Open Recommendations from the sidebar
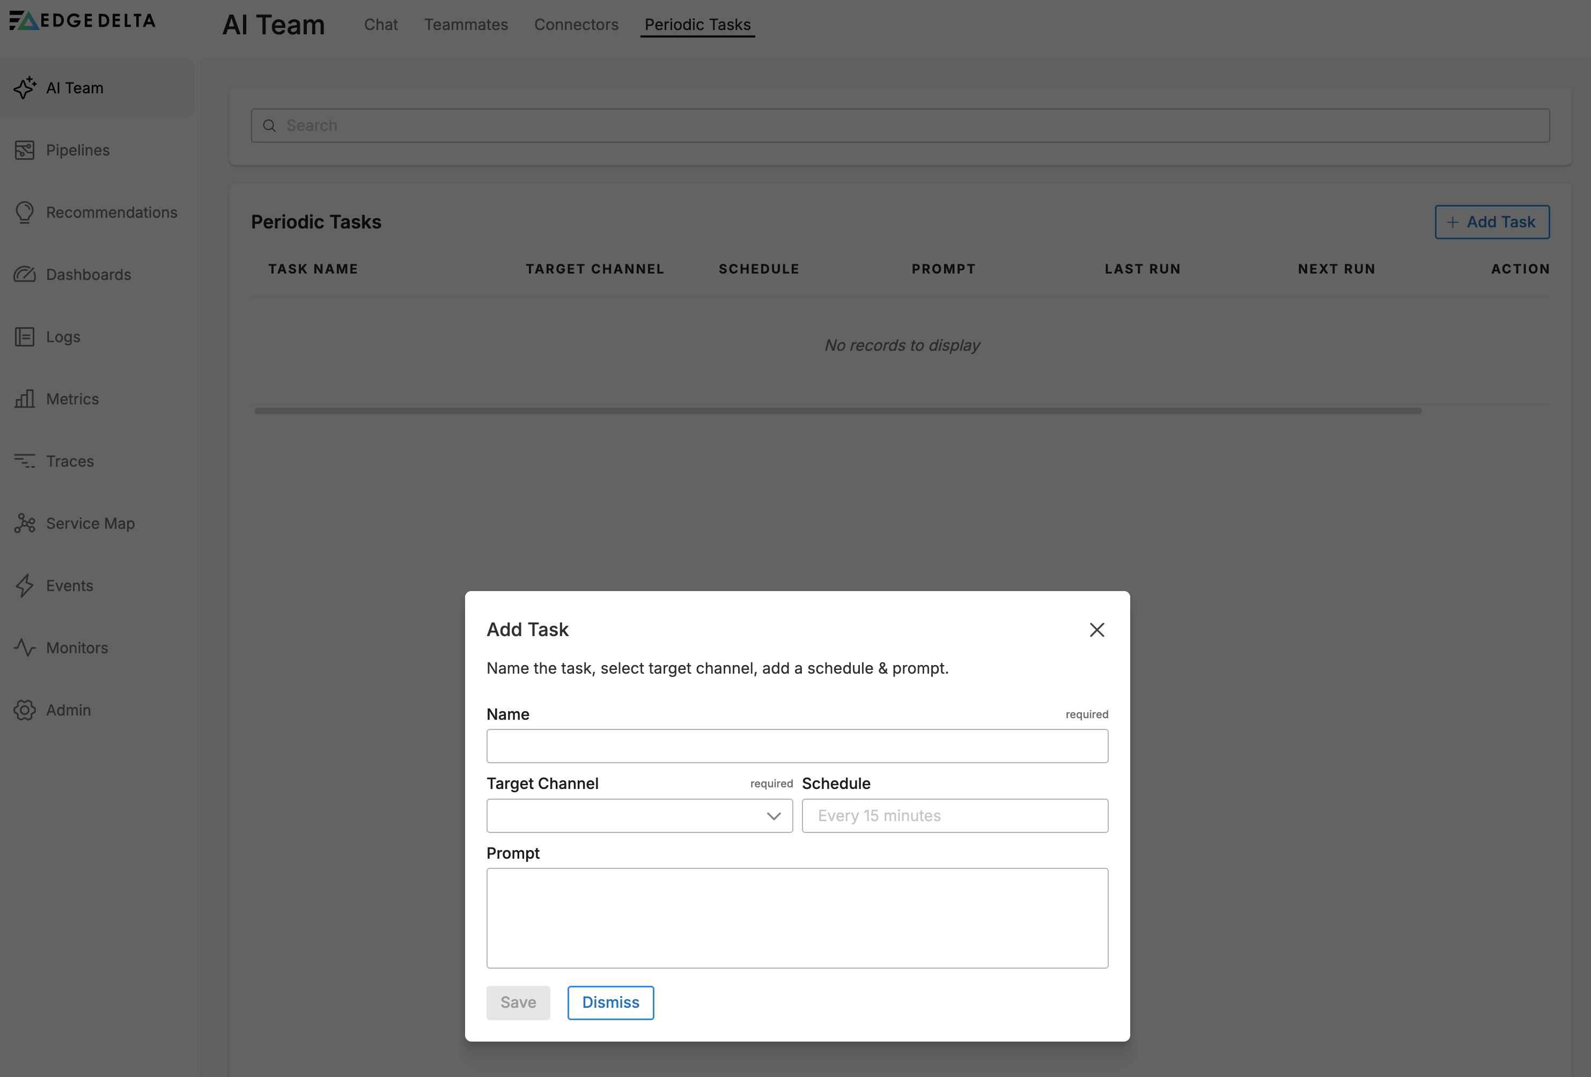 click(x=111, y=212)
